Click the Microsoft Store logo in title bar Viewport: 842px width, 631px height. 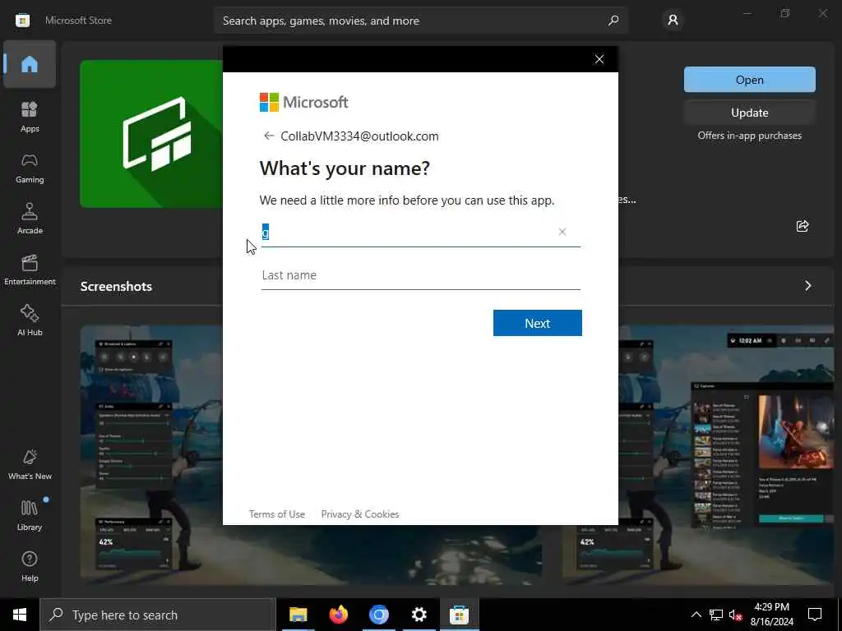(22, 21)
